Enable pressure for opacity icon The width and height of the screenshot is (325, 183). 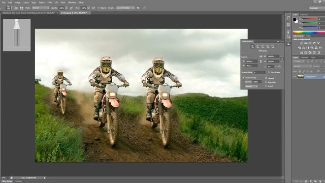point(71,8)
